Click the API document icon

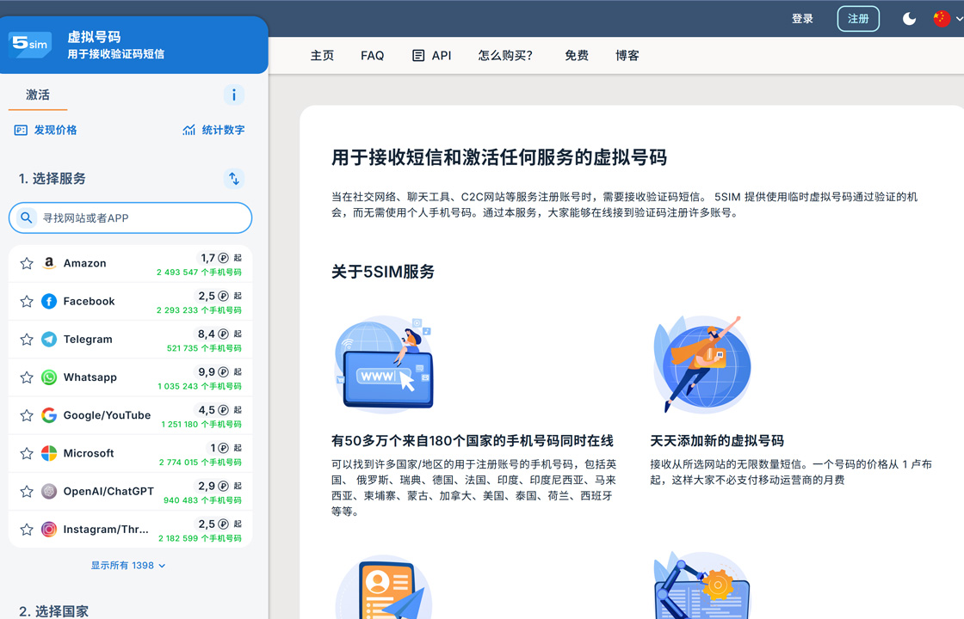418,56
